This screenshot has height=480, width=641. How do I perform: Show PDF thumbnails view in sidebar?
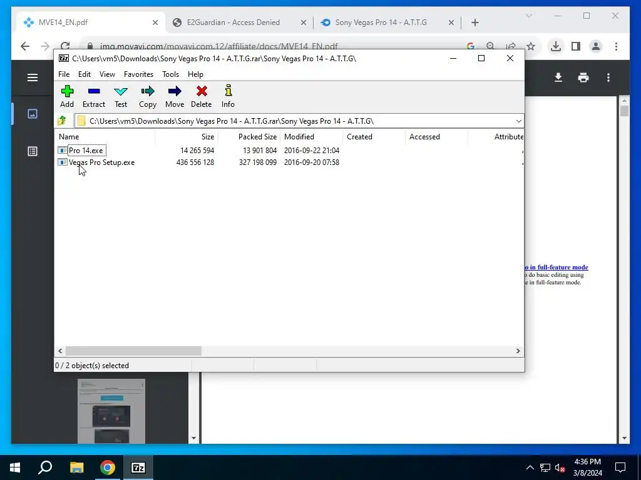click(x=33, y=114)
